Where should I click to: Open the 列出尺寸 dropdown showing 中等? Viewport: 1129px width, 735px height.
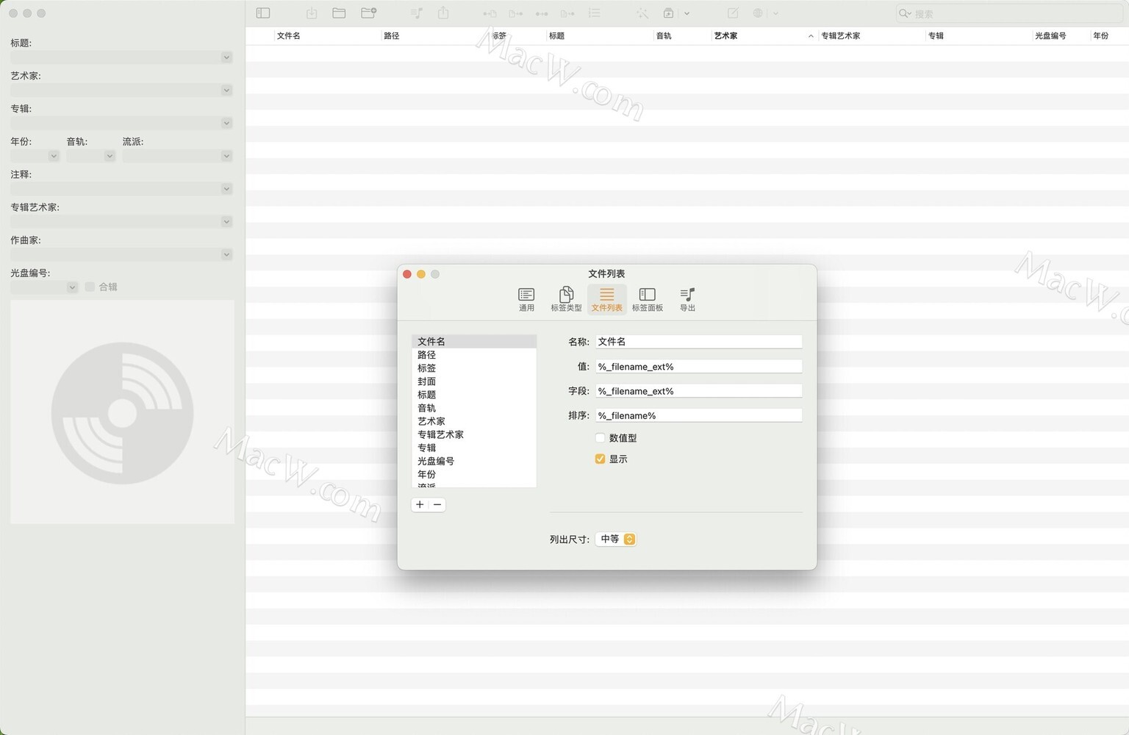[x=616, y=539]
